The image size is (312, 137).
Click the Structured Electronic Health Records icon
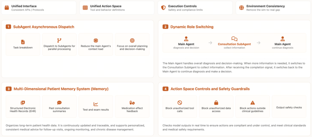[x=23, y=103]
